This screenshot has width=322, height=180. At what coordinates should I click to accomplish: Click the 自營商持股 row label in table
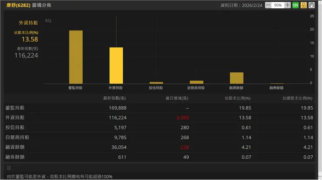coord(17,137)
